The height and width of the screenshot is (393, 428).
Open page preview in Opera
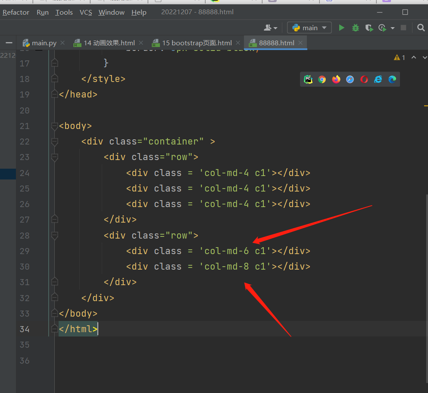[364, 79]
